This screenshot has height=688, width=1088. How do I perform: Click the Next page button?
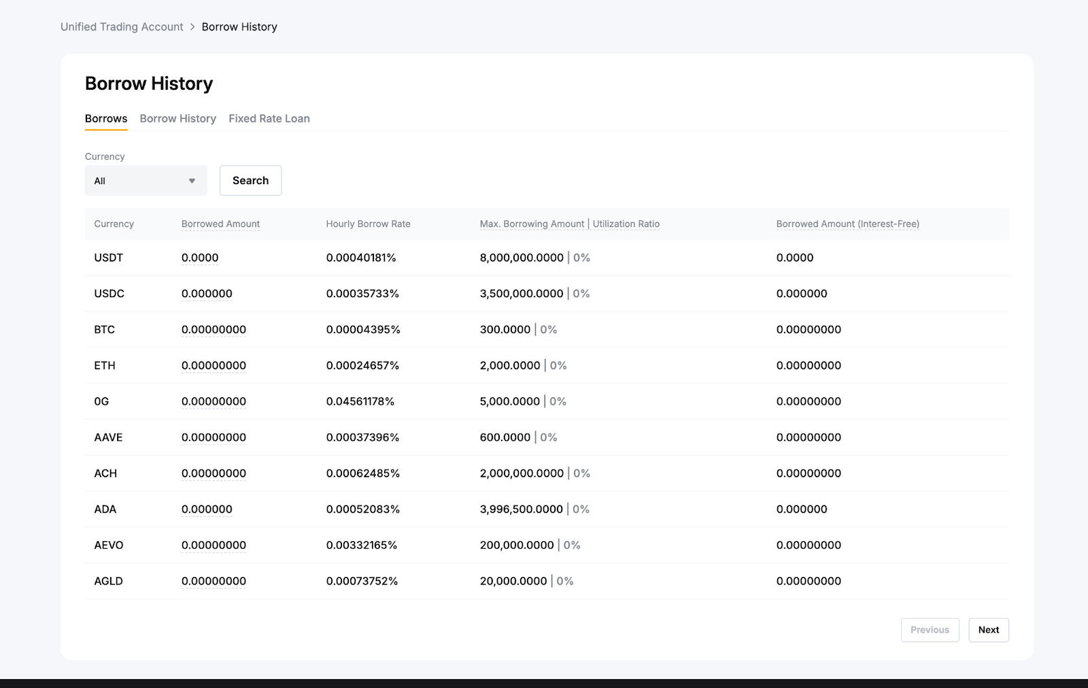[988, 630]
